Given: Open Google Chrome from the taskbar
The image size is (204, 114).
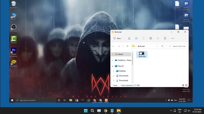Looking at the screenshot, I should pos(105,111).
